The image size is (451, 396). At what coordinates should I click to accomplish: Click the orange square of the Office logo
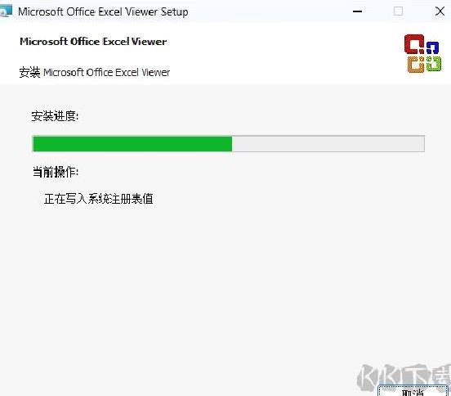pos(416,65)
